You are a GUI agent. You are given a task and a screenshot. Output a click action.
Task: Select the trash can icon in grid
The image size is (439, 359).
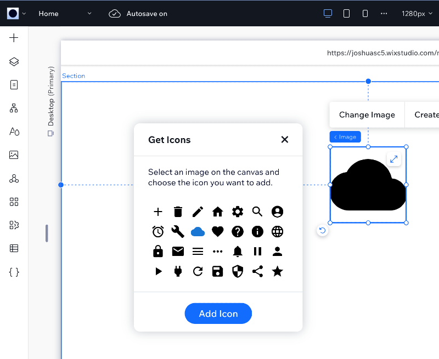(178, 212)
